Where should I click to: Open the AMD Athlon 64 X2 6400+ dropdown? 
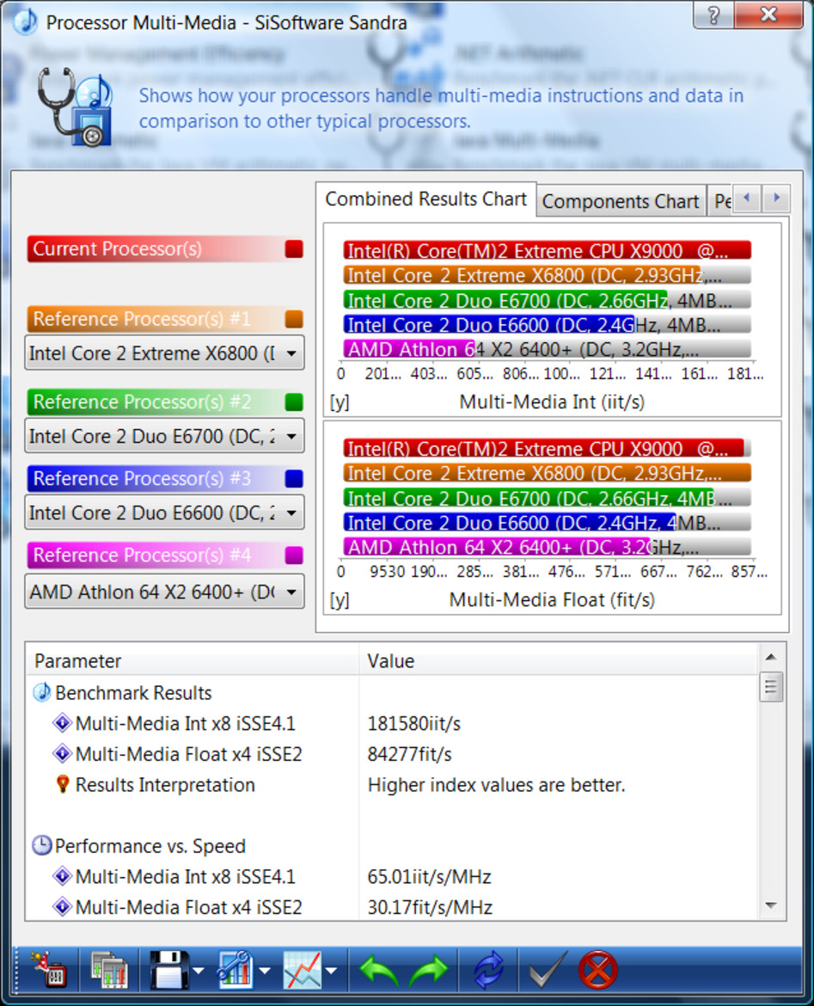click(x=292, y=591)
